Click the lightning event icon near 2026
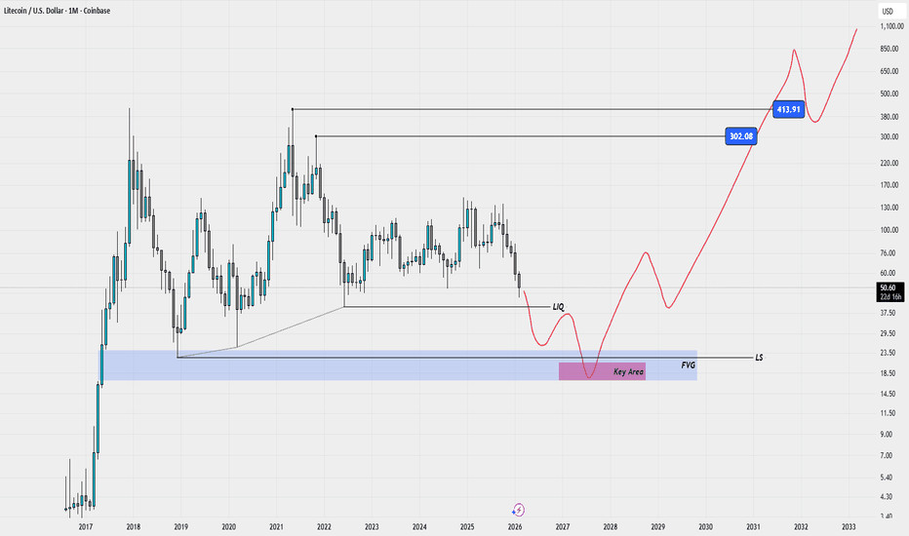The width and height of the screenshot is (909, 536). pyautogui.click(x=519, y=509)
